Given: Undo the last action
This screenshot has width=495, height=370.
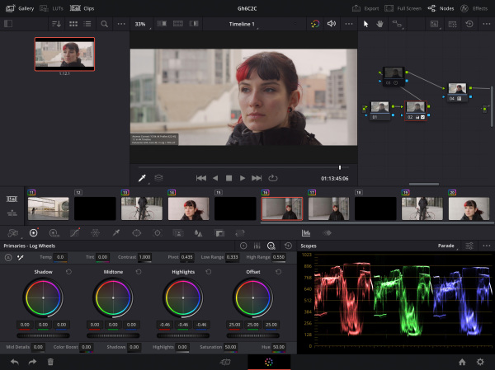Looking at the screenshot, I should pyautogui.click(x=15, y=362).
